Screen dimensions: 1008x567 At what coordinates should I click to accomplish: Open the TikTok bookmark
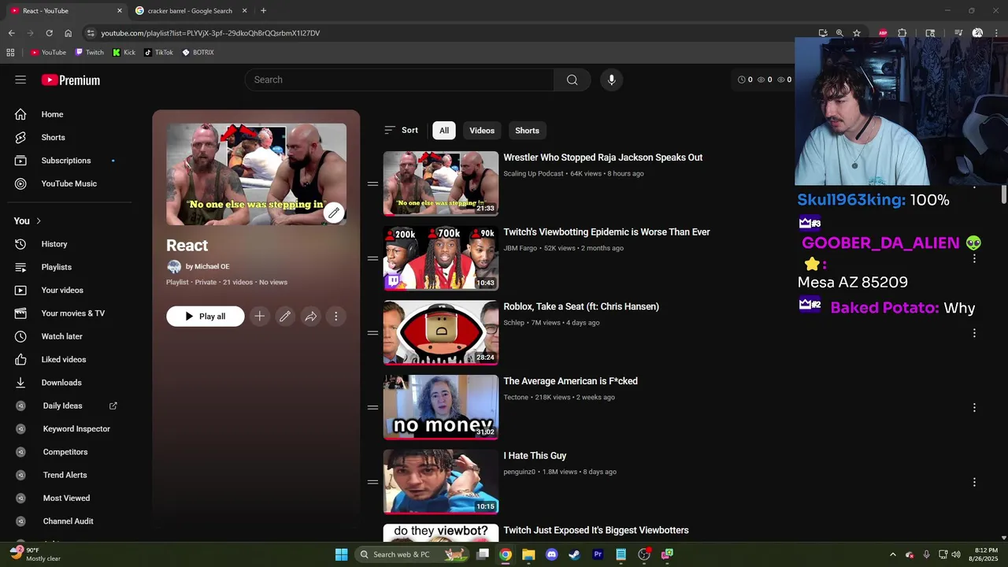(158, 53)
